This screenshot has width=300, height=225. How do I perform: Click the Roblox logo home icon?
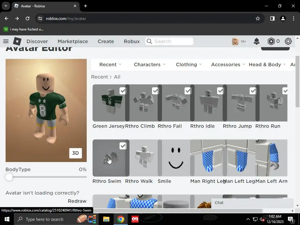17,41
